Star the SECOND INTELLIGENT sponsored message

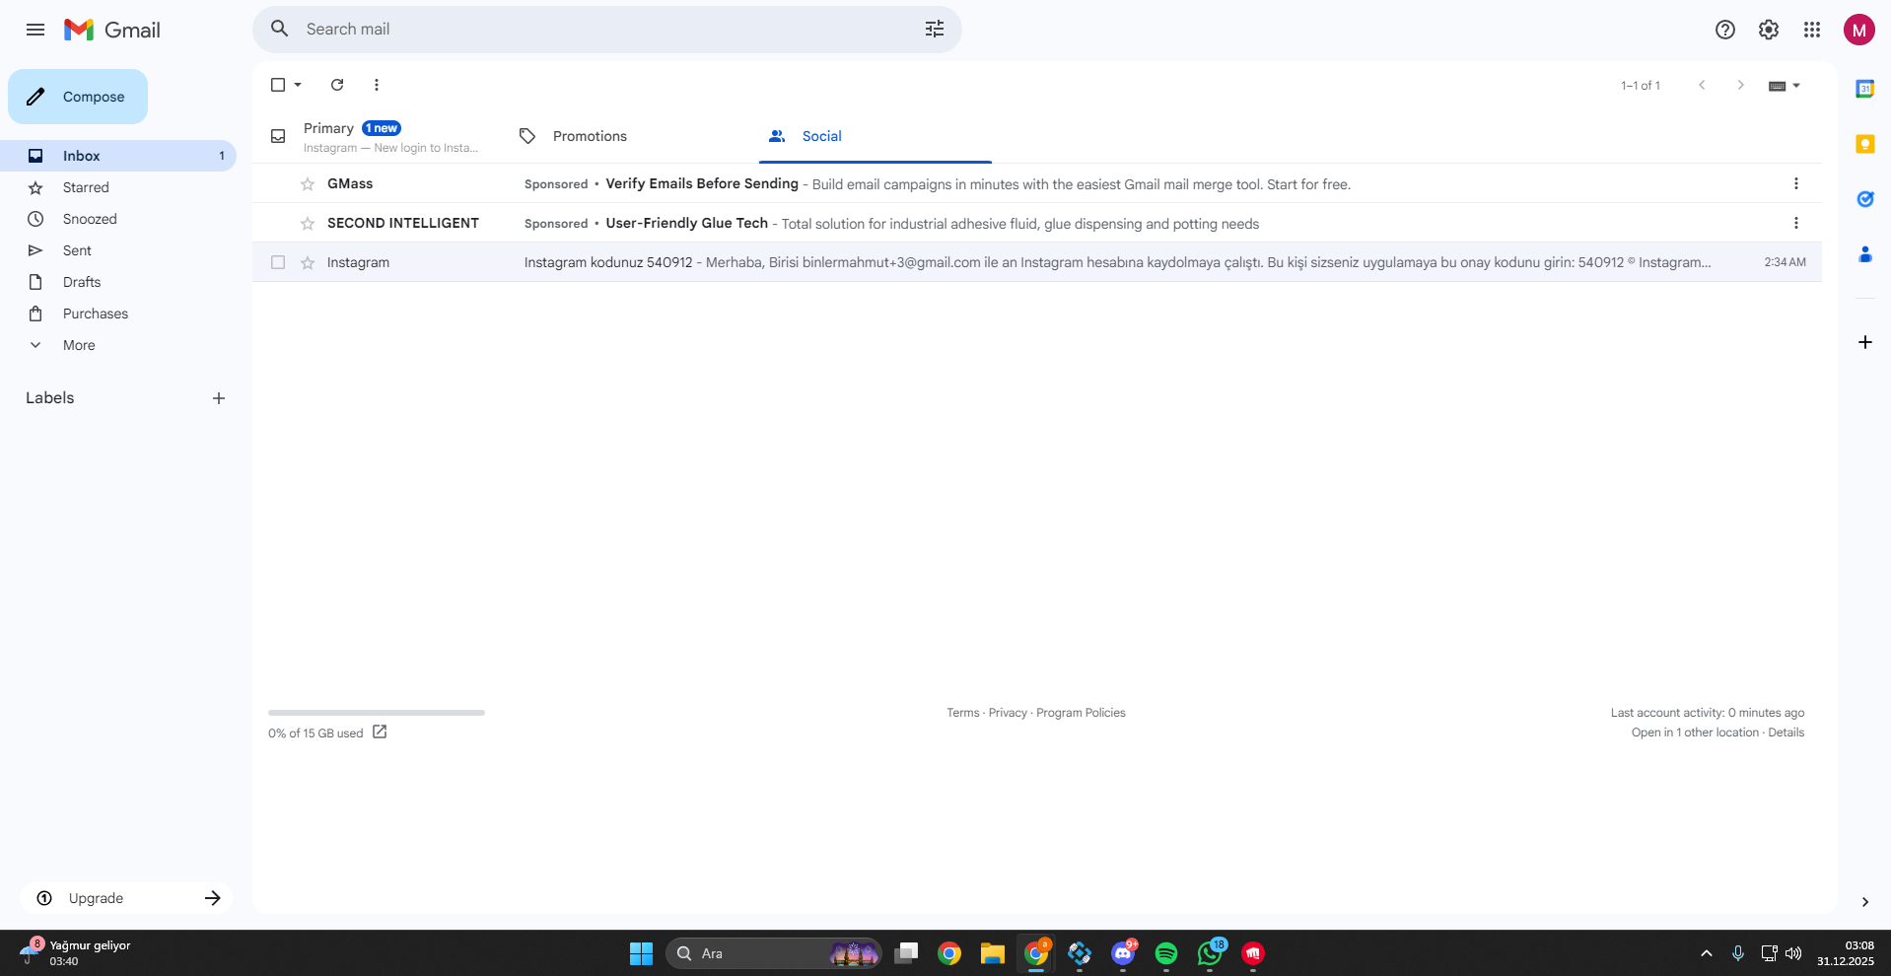point(308,223)
